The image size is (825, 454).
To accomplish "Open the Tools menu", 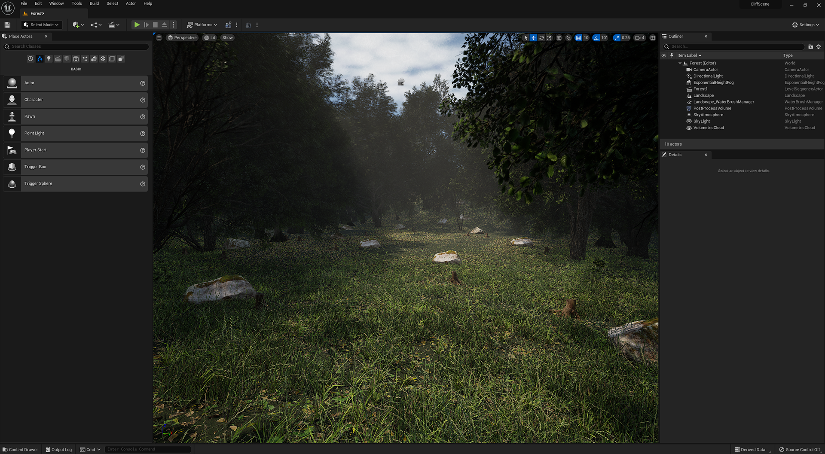I will point(76,3).
